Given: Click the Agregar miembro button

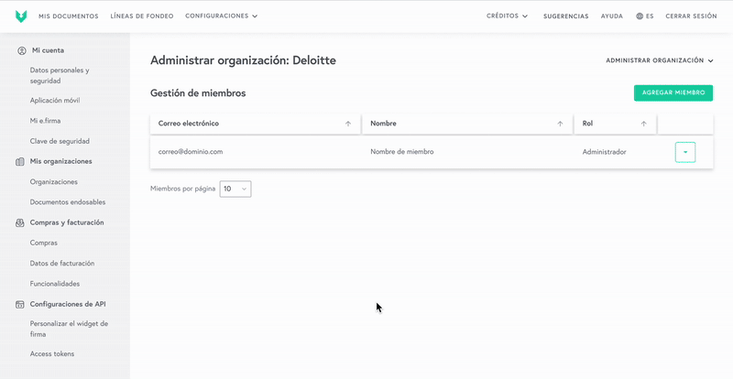Looking at the screenshot, I should click(673, 93).
